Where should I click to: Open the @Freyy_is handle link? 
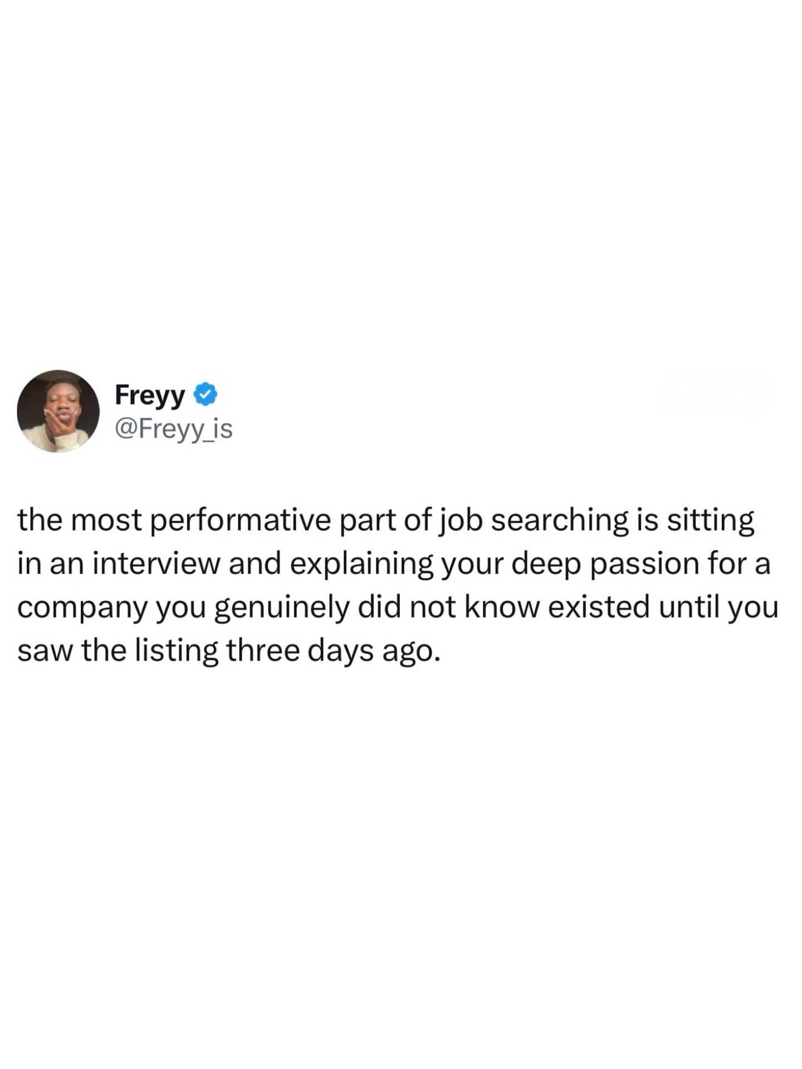pos(173,429)
